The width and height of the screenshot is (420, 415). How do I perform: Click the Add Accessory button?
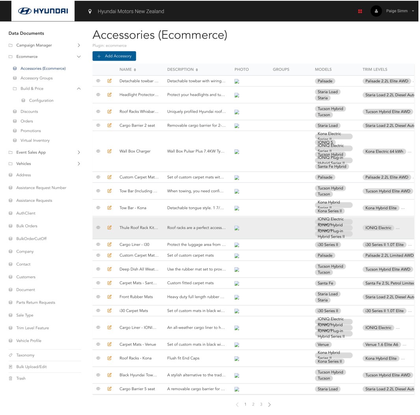coord(114,56)
